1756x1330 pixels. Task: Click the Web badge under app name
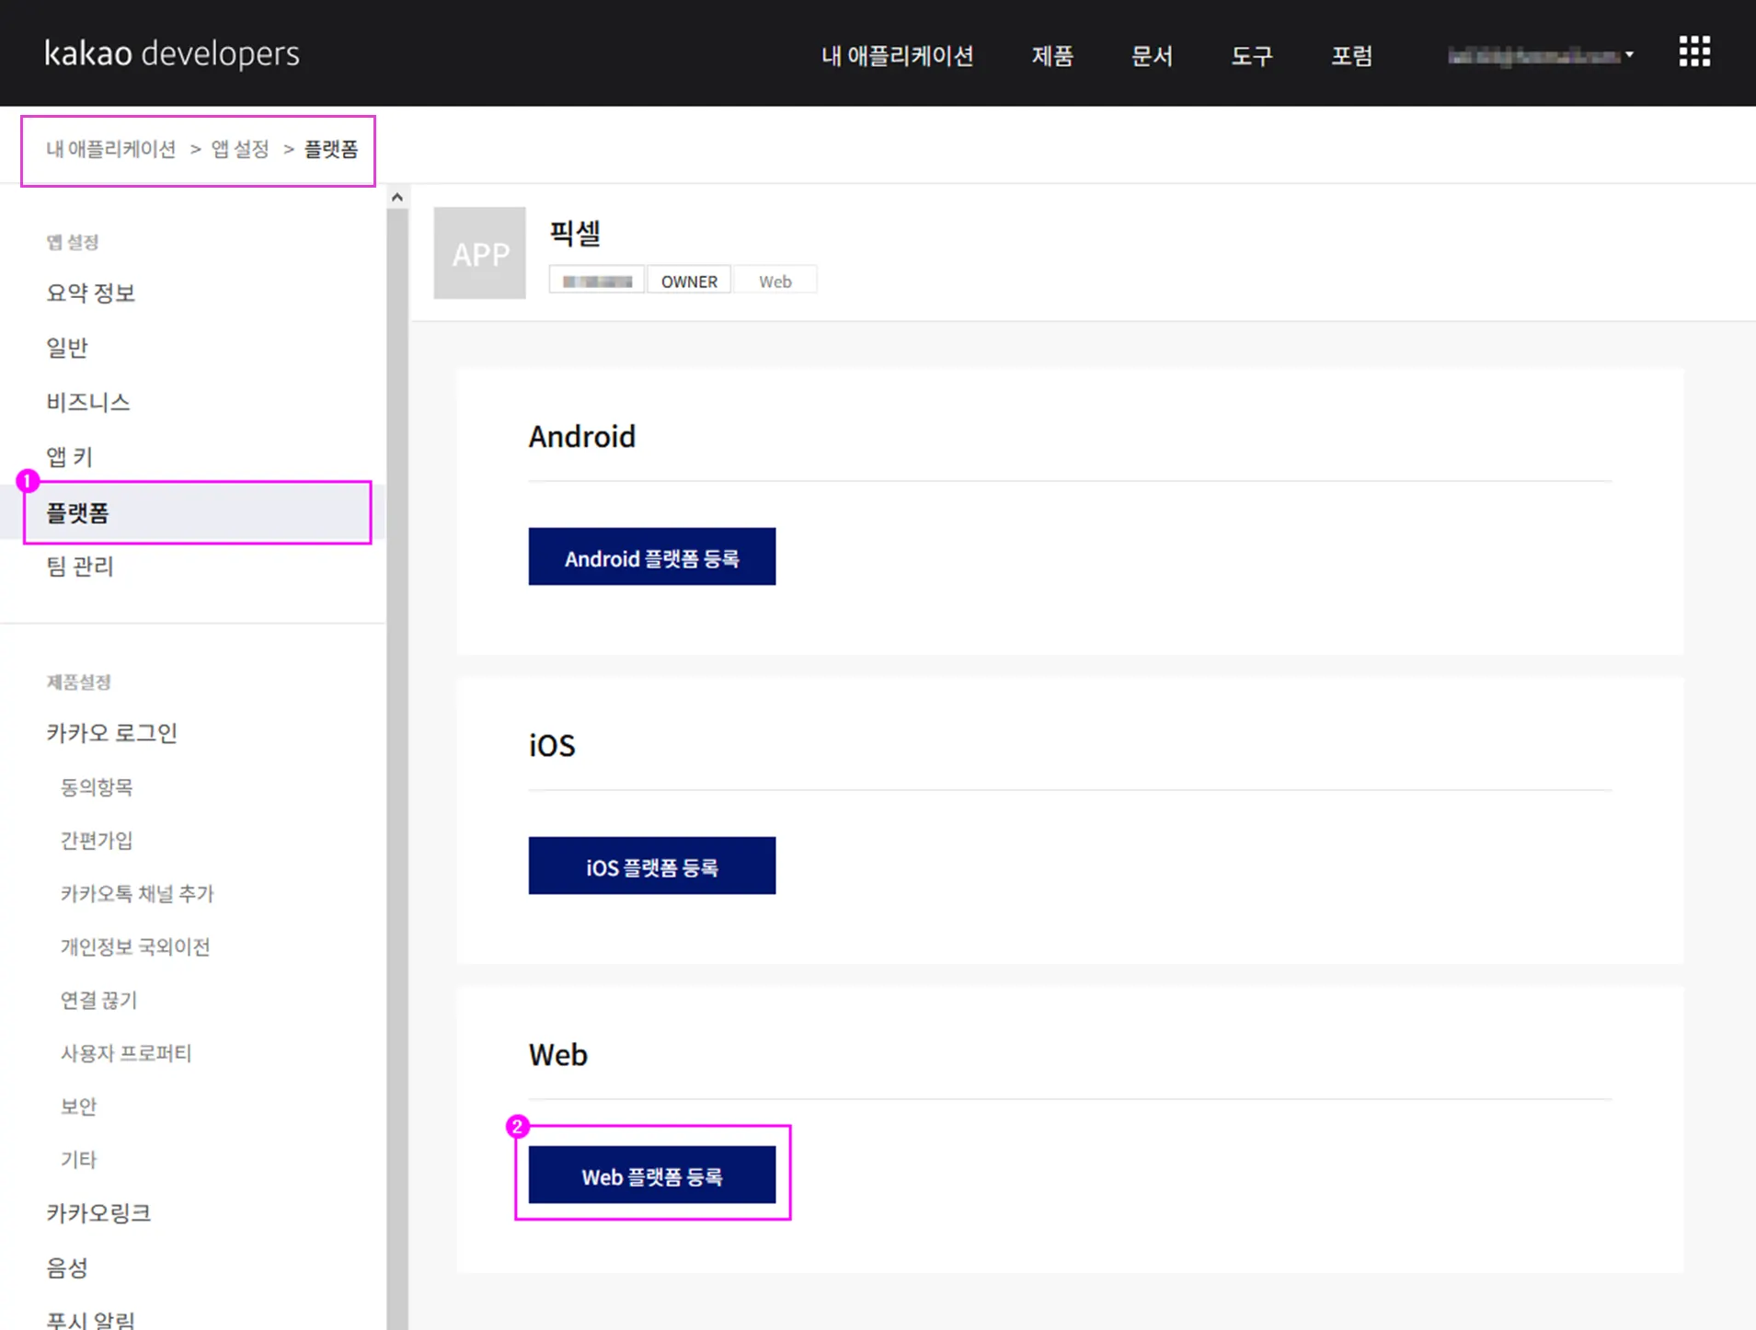pyautogui.click(x=775, y=281)
